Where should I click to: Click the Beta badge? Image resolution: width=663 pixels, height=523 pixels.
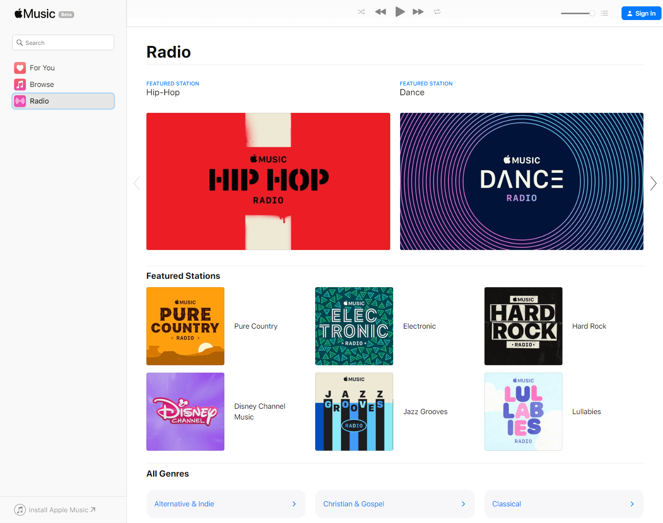click(66, 15)
